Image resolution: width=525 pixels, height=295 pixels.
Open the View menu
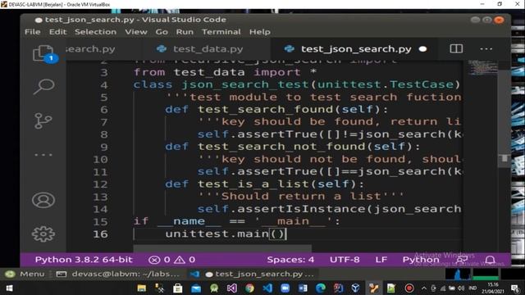point(136,32)
